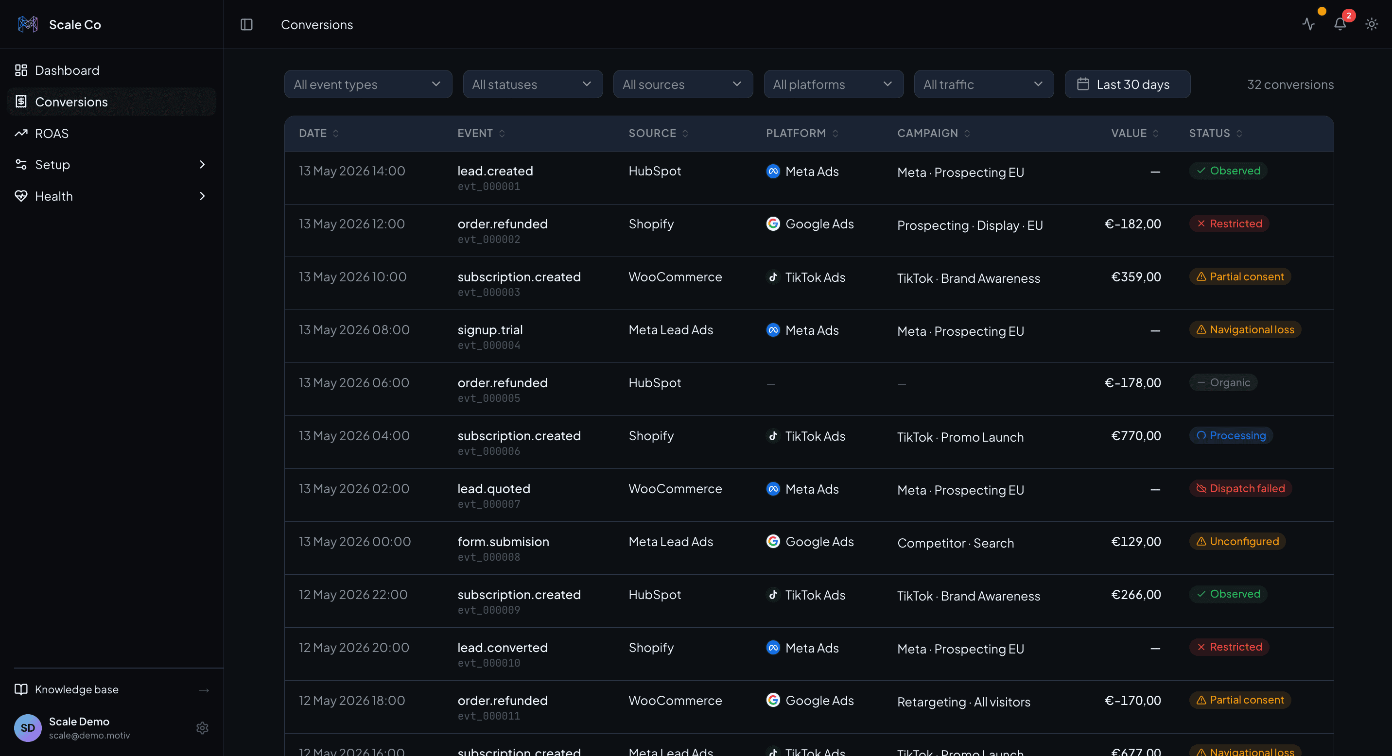Open the All event types dropdown

click(368, 84)
